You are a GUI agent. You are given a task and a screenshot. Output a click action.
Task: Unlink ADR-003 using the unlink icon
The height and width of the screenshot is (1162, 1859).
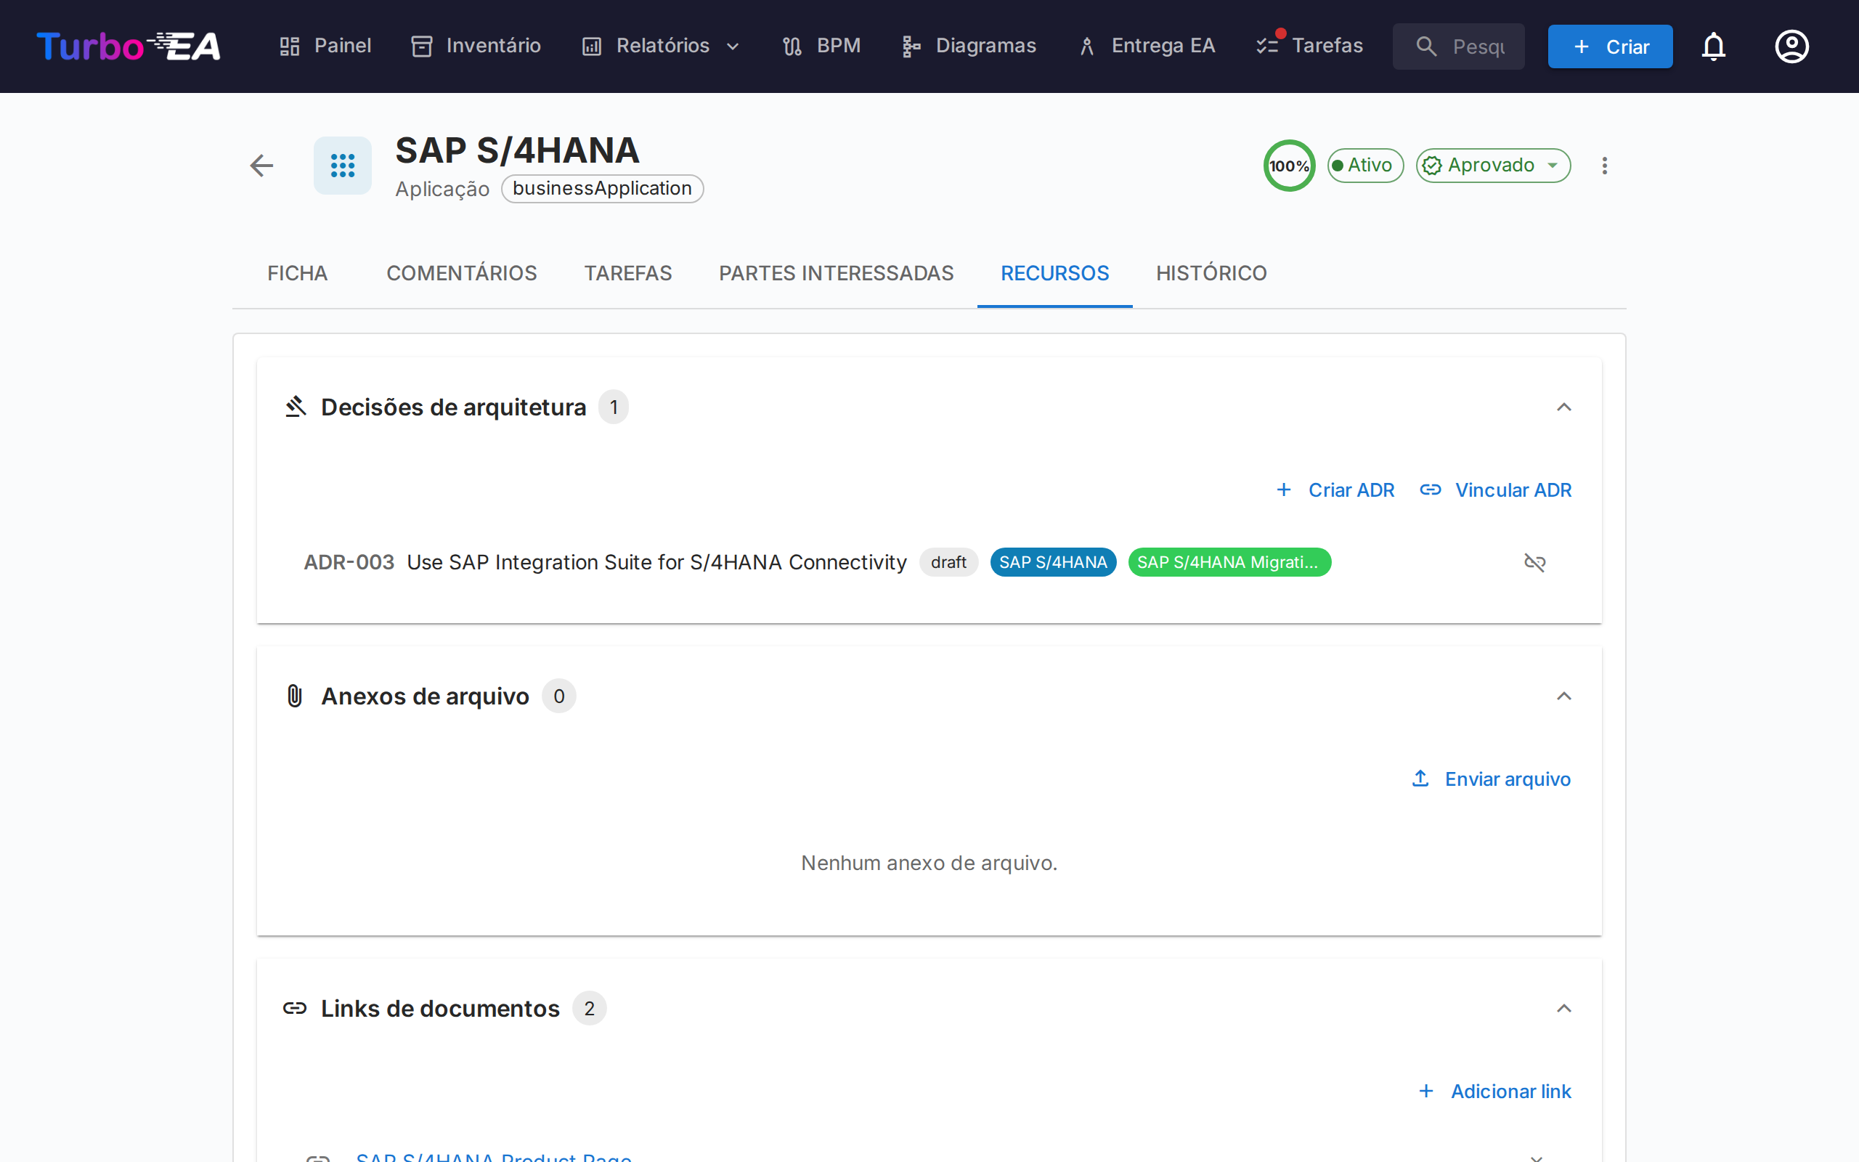pos(1535,562)
